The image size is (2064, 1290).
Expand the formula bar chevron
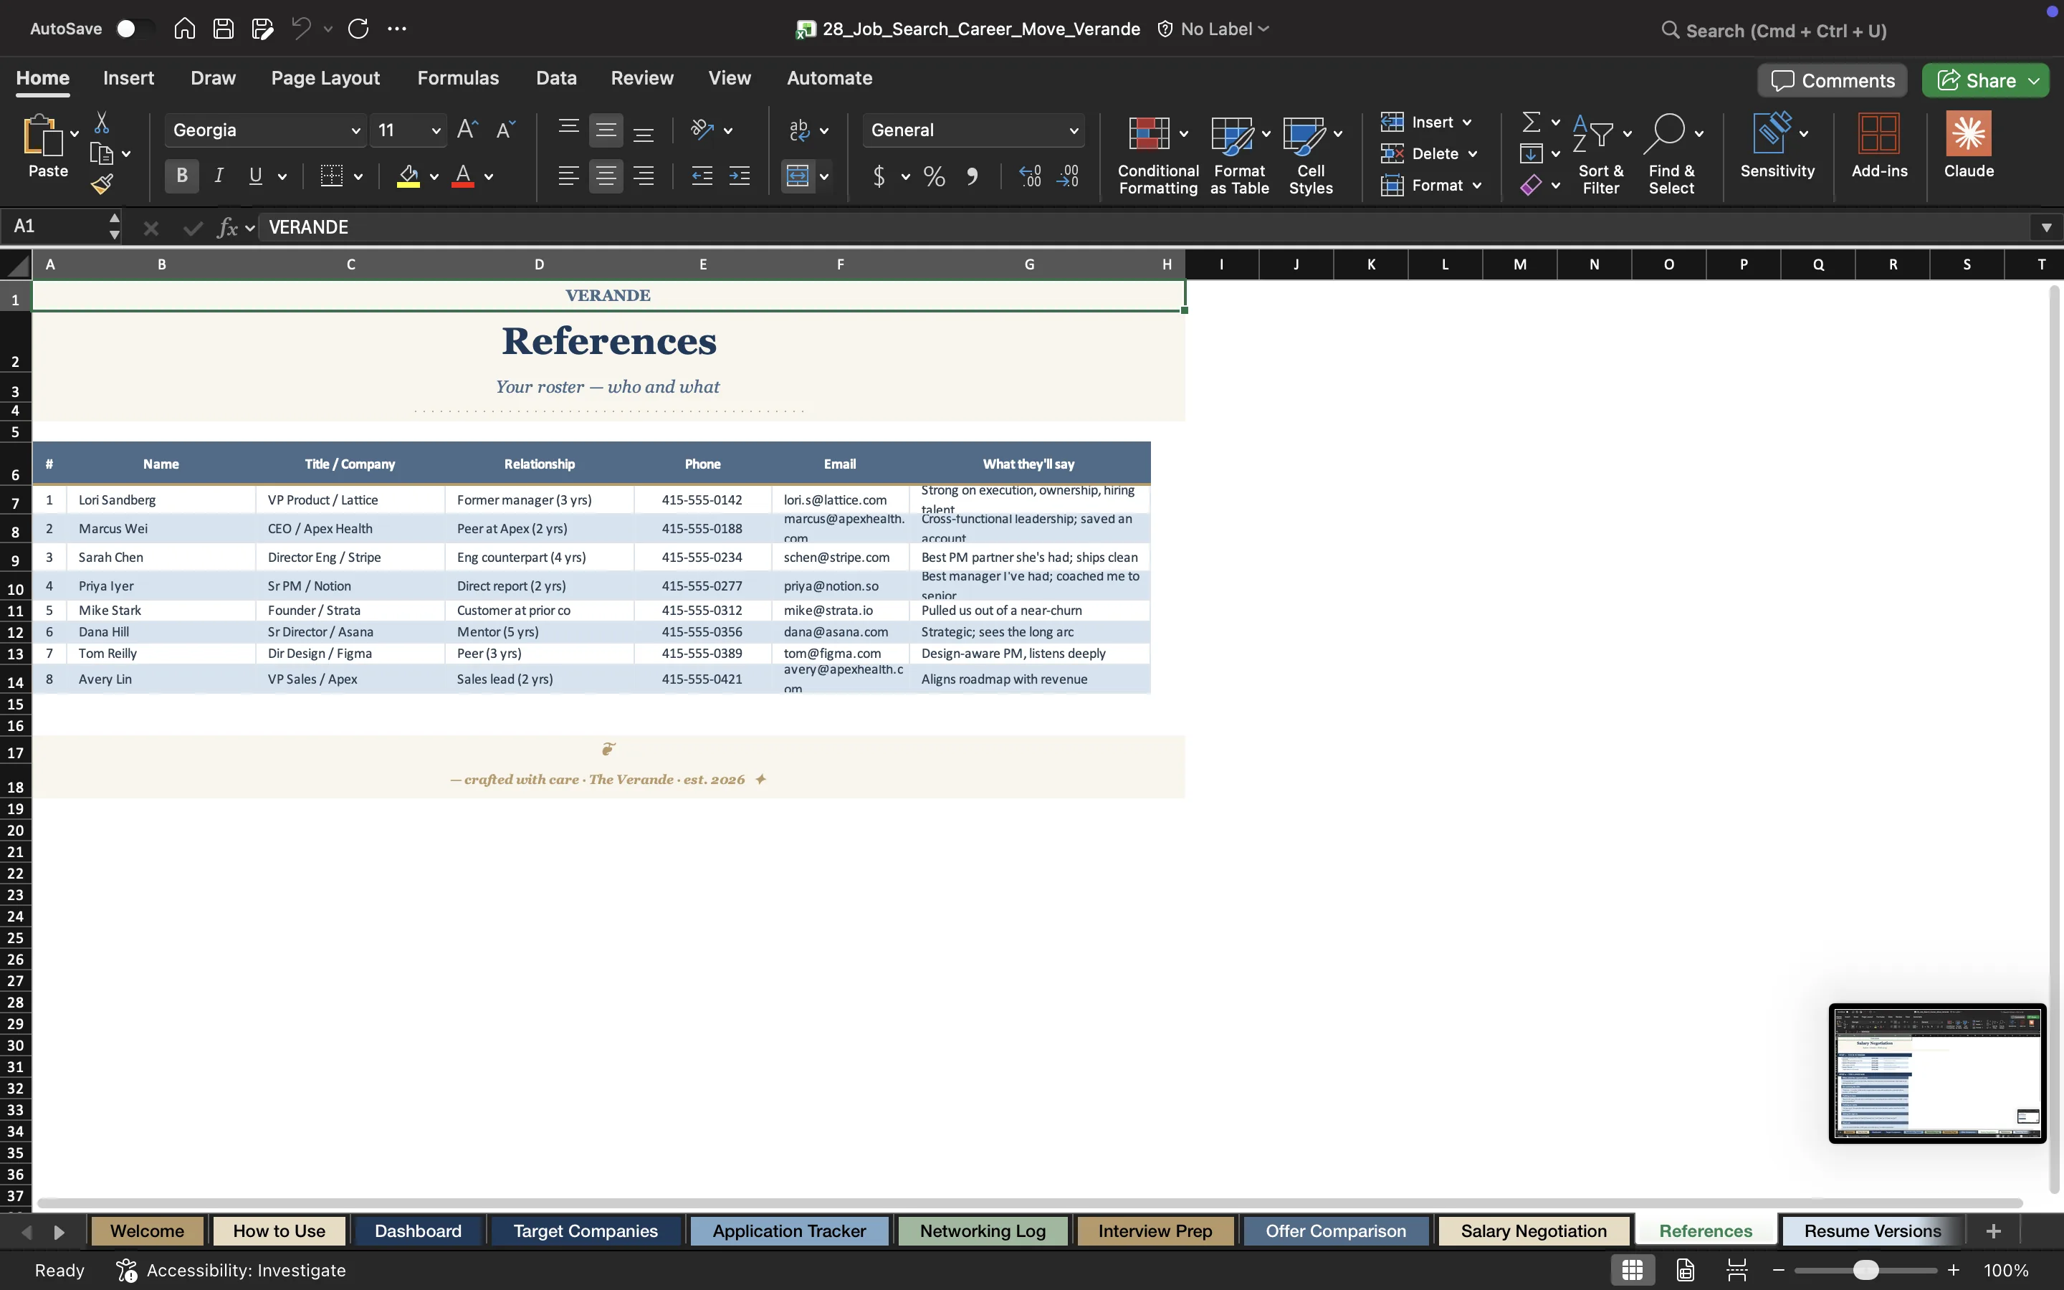pyautogui.click(x=2046, y=227)
